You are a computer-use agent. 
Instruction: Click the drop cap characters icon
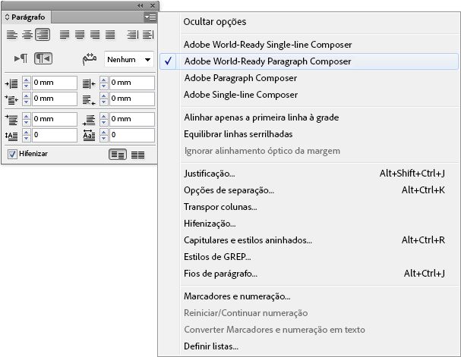(89, 136)
